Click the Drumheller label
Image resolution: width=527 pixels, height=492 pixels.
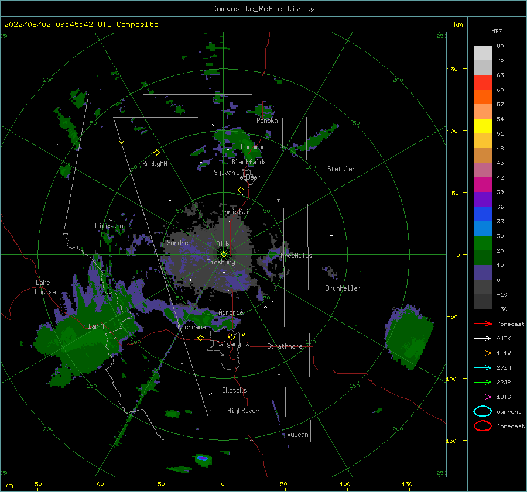click(343, 288)
